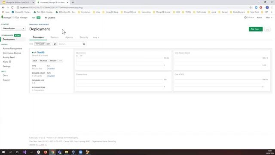Open a new browser tab with plus
Image resolution: width=275 pixels, height=155 pixels.
click(x=73, y=3)
